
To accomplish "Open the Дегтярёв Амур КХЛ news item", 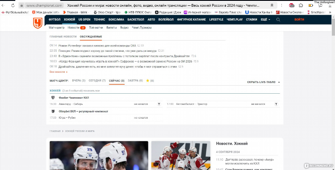I will coord(250,162).
